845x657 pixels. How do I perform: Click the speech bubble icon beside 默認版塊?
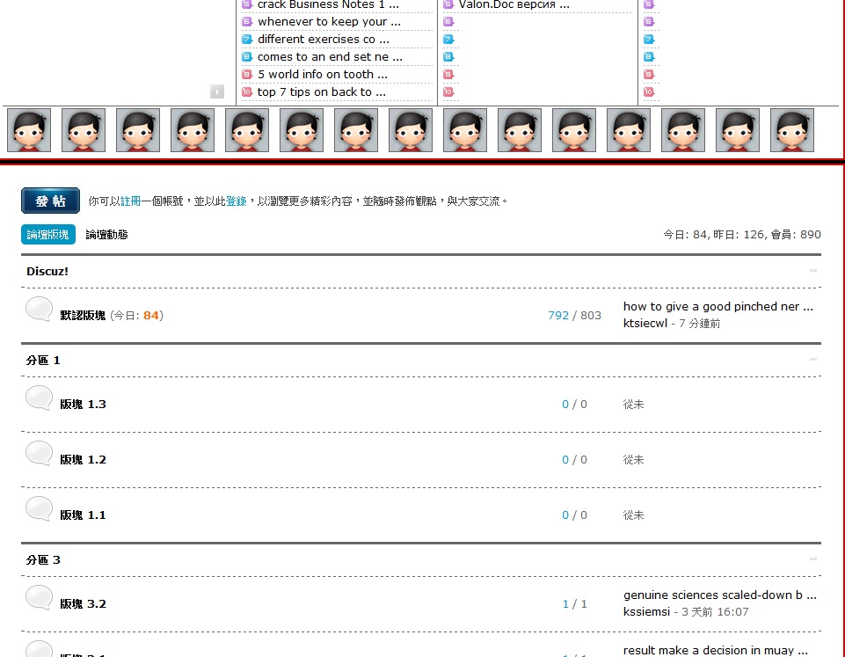point(39,310)
